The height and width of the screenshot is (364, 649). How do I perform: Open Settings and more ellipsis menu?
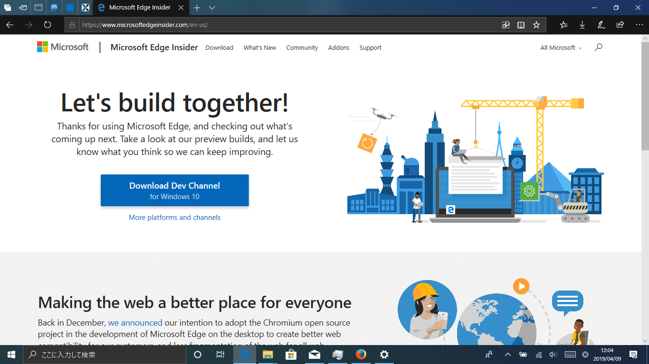[639, 25]
